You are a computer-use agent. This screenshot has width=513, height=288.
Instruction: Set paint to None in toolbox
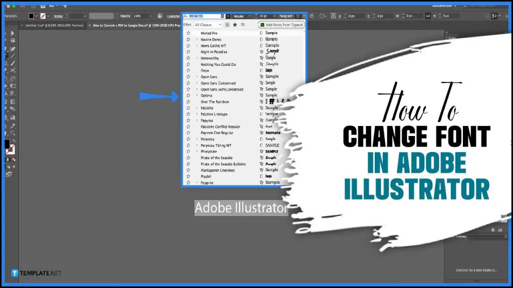click(x=14, y=159)
